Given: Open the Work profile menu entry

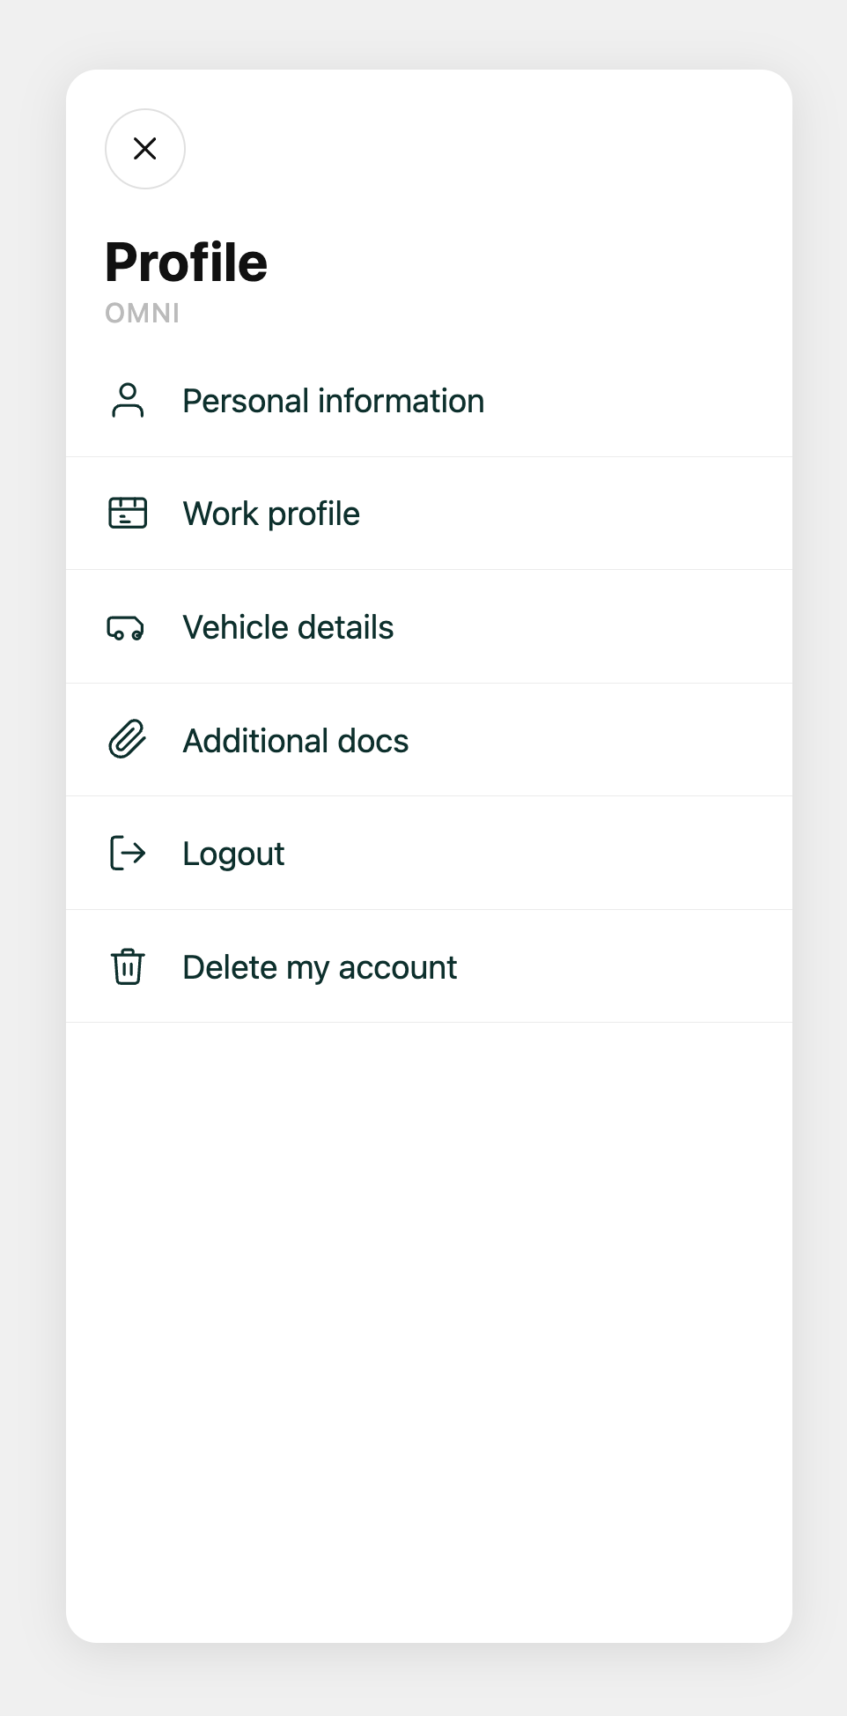Looking at the screenshot, I should pos(429,514).
